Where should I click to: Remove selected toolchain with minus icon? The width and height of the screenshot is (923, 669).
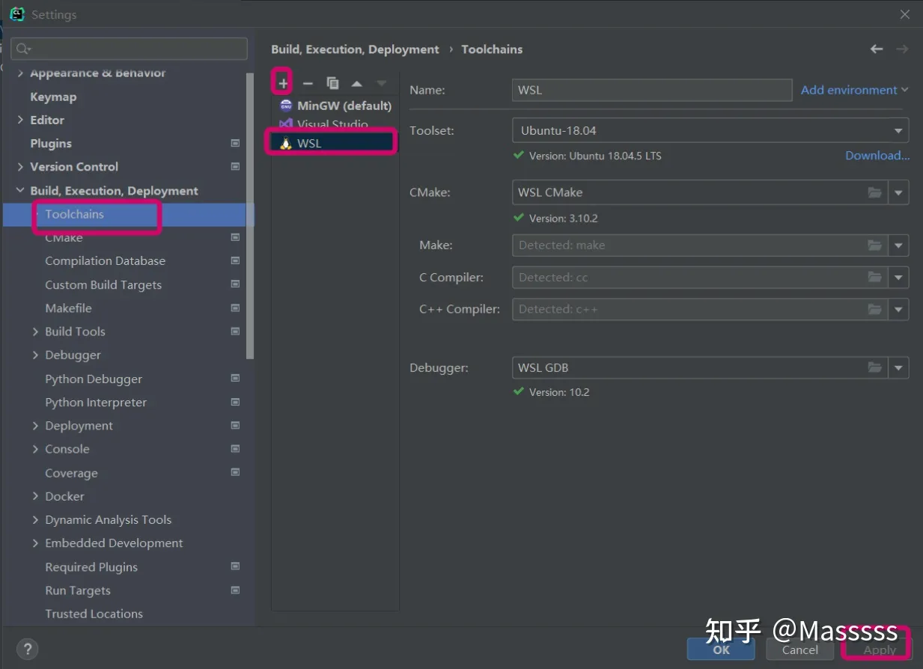coord(308,83)
